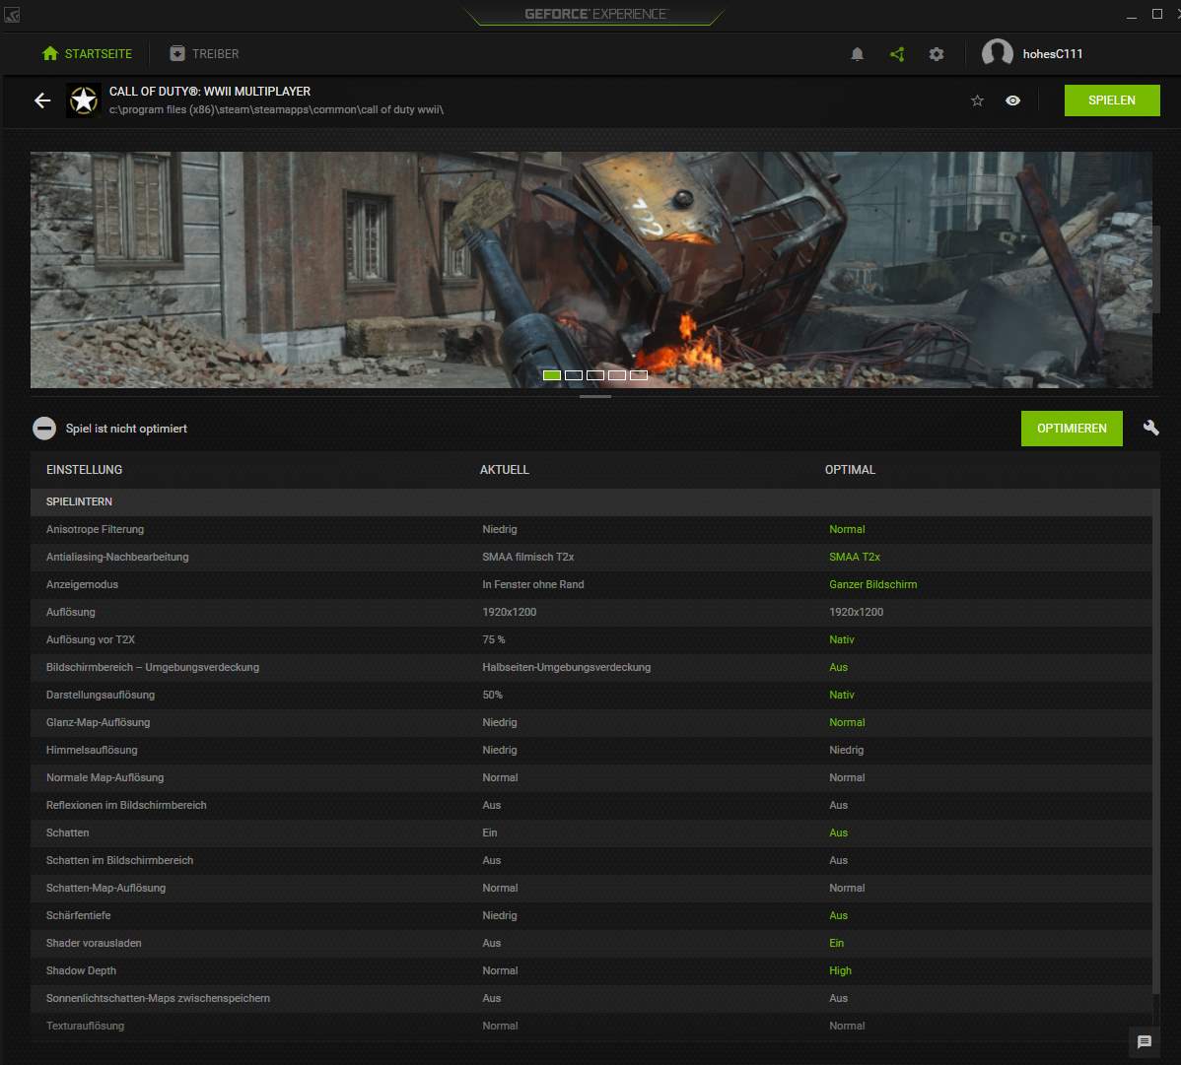Click the game screenshot preview image
This screenshot has width=1181, height=1065.
coord(591,269)
